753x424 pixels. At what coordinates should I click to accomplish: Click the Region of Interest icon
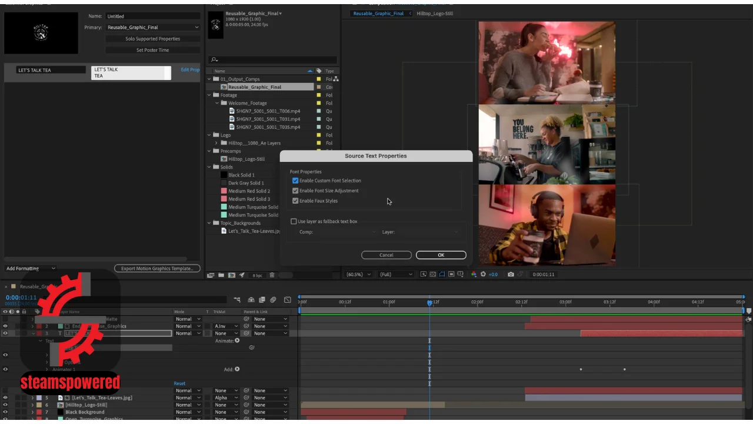pos(451,274)
